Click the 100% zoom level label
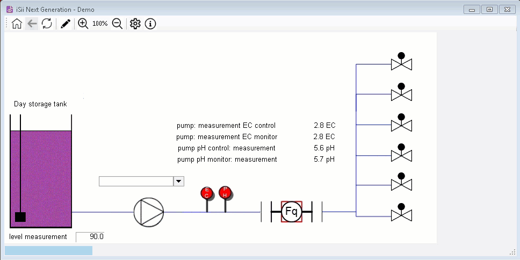Viewport: 520px width, 260px height. [x=100, y=24]
